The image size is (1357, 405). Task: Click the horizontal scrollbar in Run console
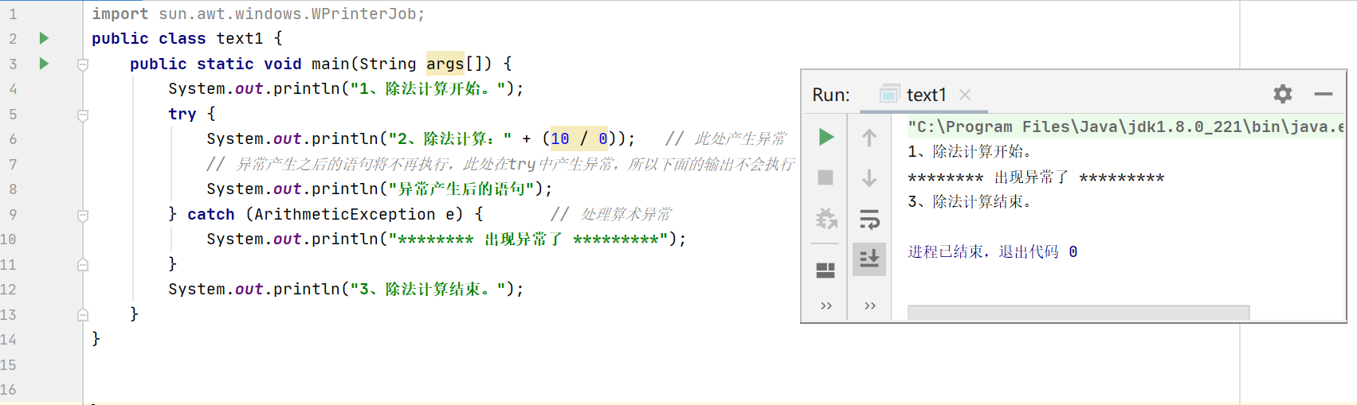[x=1078, y=313]
